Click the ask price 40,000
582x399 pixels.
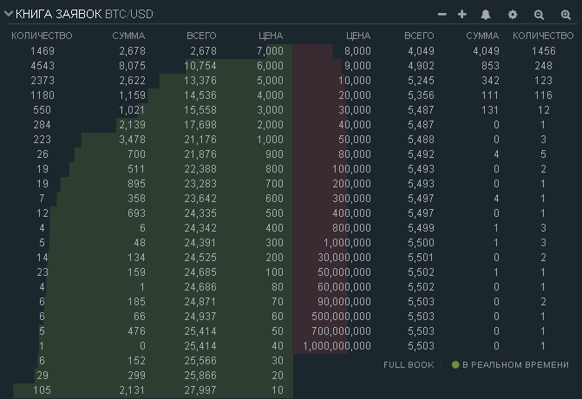[x=355, y=125]
